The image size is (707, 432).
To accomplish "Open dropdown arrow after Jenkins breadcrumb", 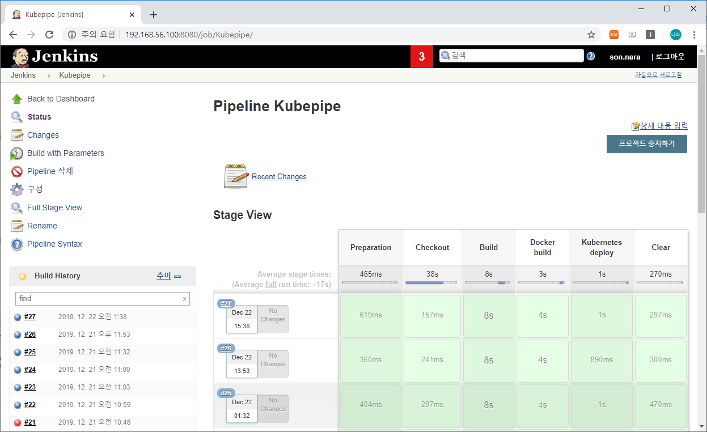I will (x=49, y=75).
